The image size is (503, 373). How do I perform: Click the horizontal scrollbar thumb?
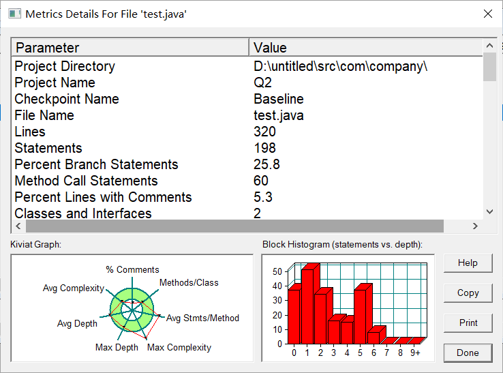(x=234, y=226)
